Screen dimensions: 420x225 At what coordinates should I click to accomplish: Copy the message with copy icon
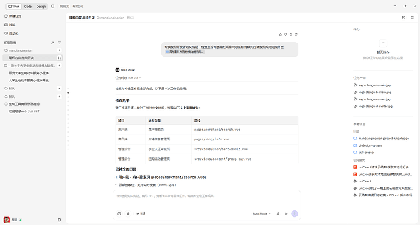point(291,35)
